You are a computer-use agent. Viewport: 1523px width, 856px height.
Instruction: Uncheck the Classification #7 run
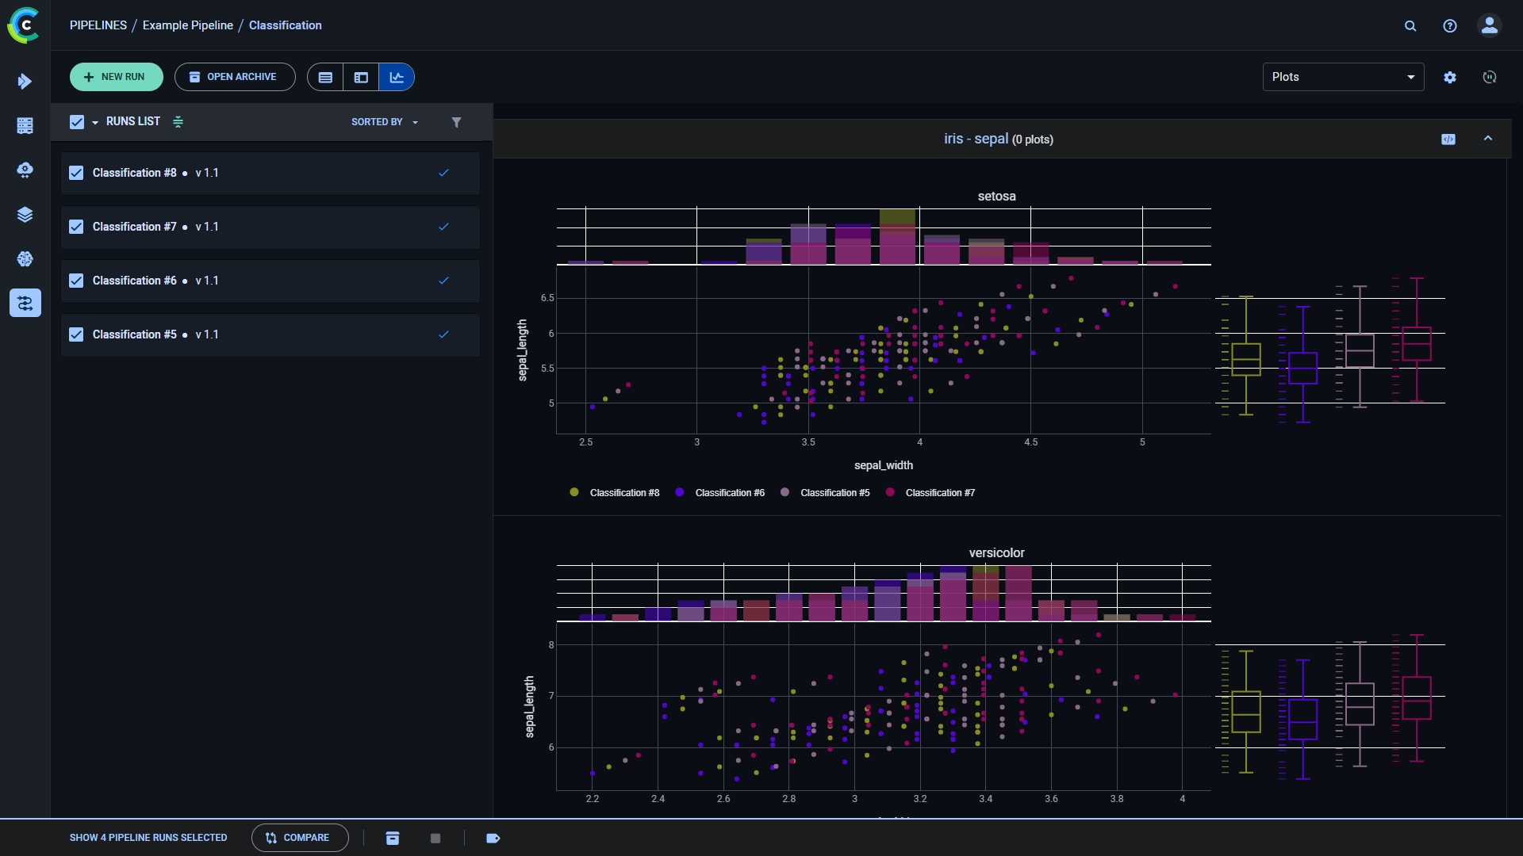click(76, 227)
